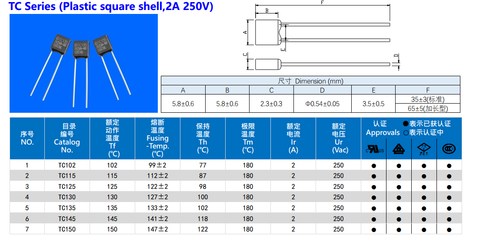Click the 尺寸 Dimension (mm) table header
This screenshot has height=246, width=483.
pyautogui.click(x=310, y=81)
